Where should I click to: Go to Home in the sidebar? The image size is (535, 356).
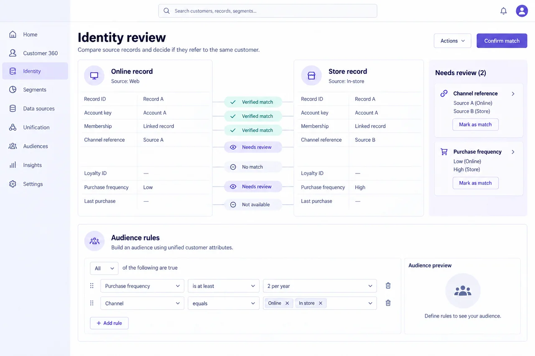click(x=35, y=35)
